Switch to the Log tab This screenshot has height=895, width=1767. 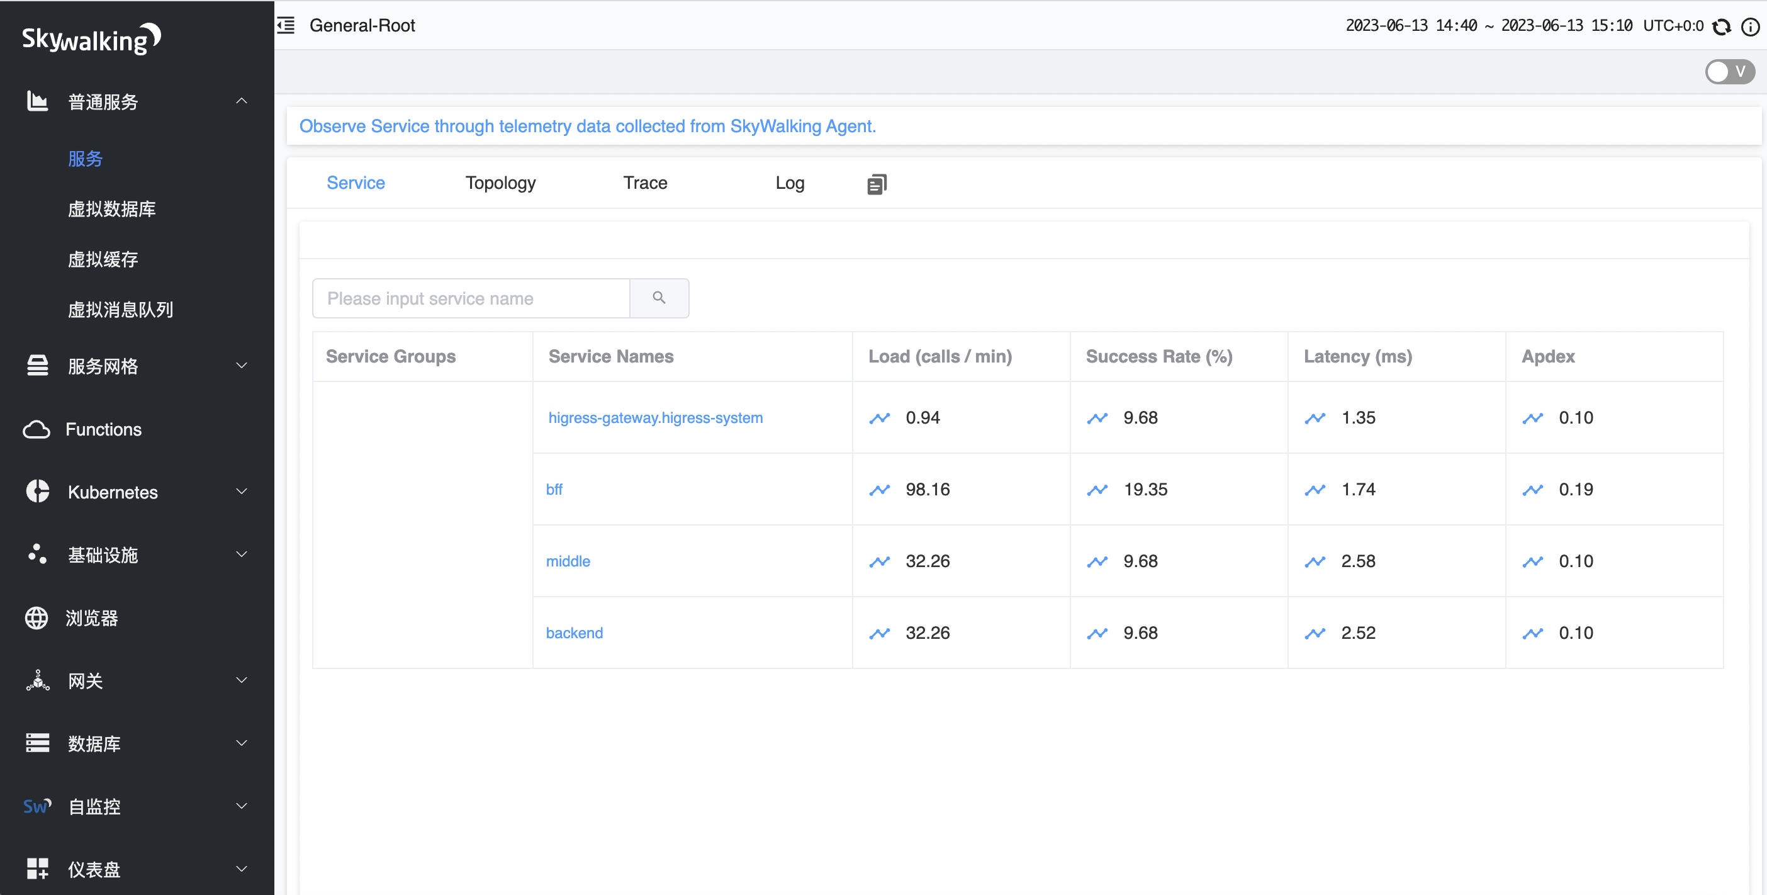pos(790,183)
